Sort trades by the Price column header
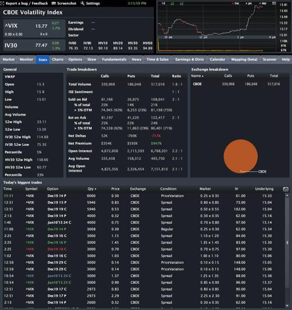 click(115, 189)
